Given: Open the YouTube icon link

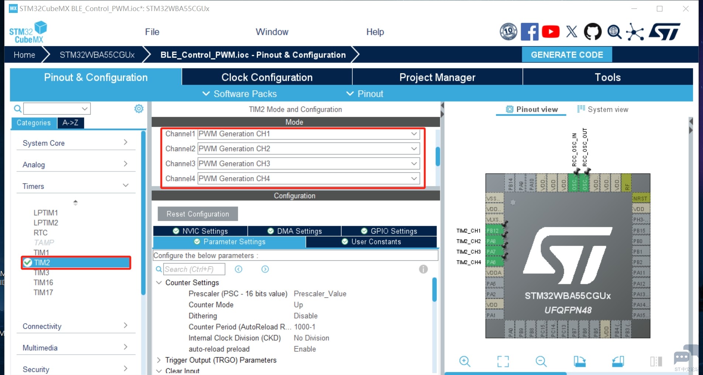Looking at the screenshot, I should (551, 32).
